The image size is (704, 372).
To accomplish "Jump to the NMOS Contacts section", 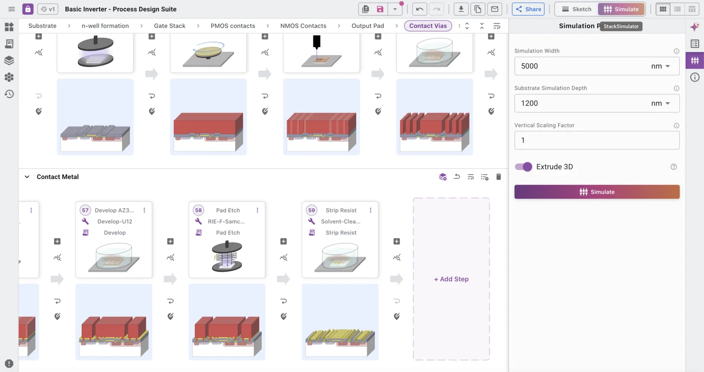I will pyautogui.click(x=303, y=26).
